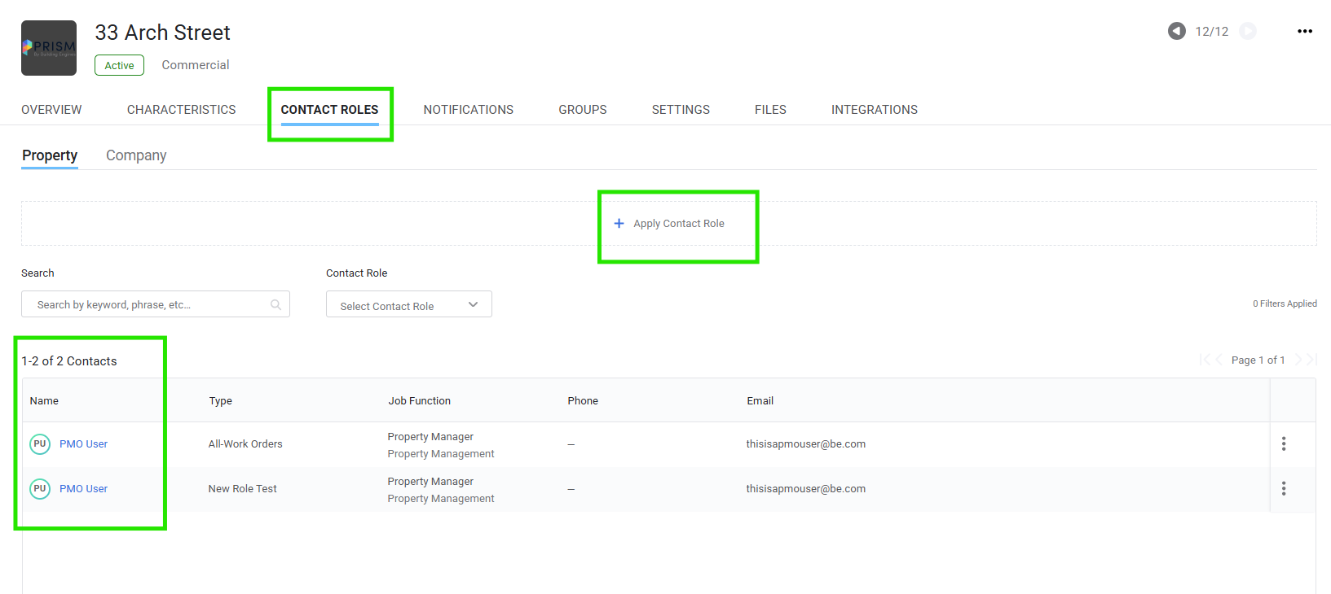Image resolution: width=1331 pixels, height=594 pixels.
Task: Click the Prism property logo thumbnail
Action: click(49, 48)
